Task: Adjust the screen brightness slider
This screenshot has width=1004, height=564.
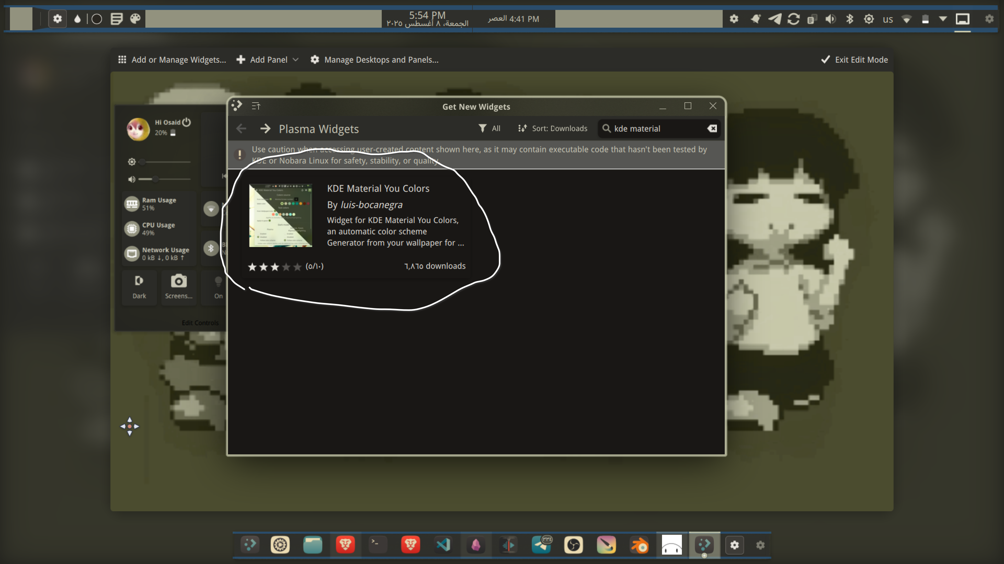Action: 166,162
